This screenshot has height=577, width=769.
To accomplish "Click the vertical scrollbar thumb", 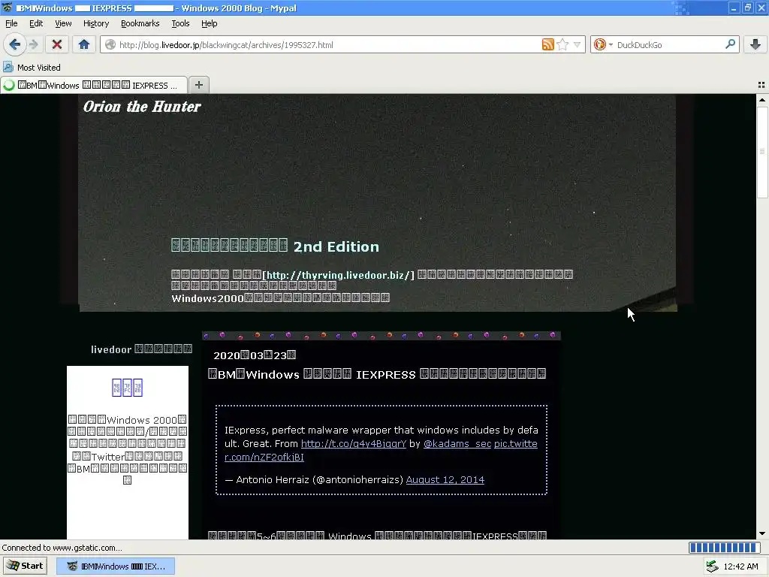I will pos(761,152).
